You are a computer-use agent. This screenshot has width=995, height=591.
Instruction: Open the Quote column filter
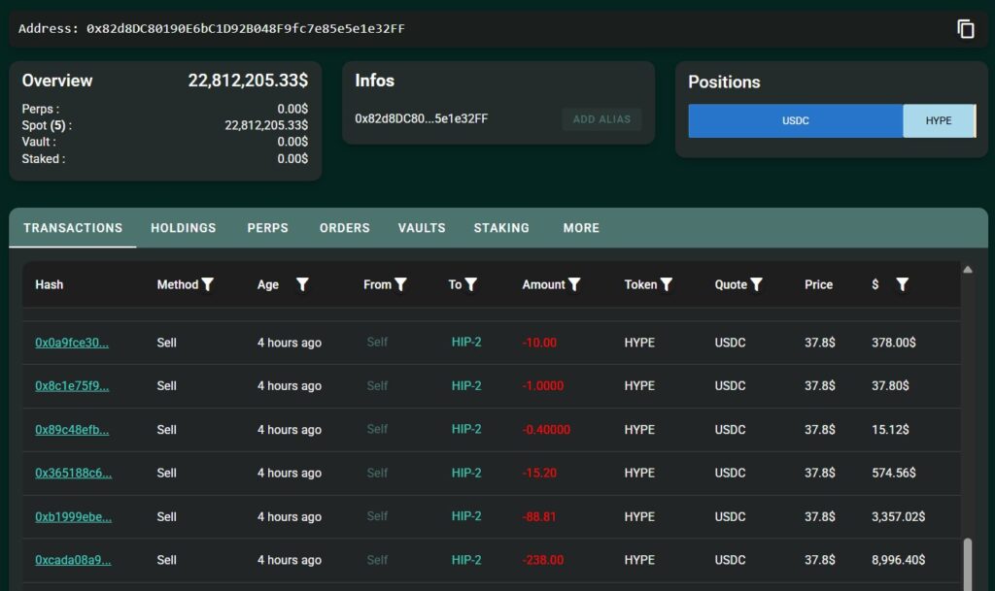(x=756, y=284)
